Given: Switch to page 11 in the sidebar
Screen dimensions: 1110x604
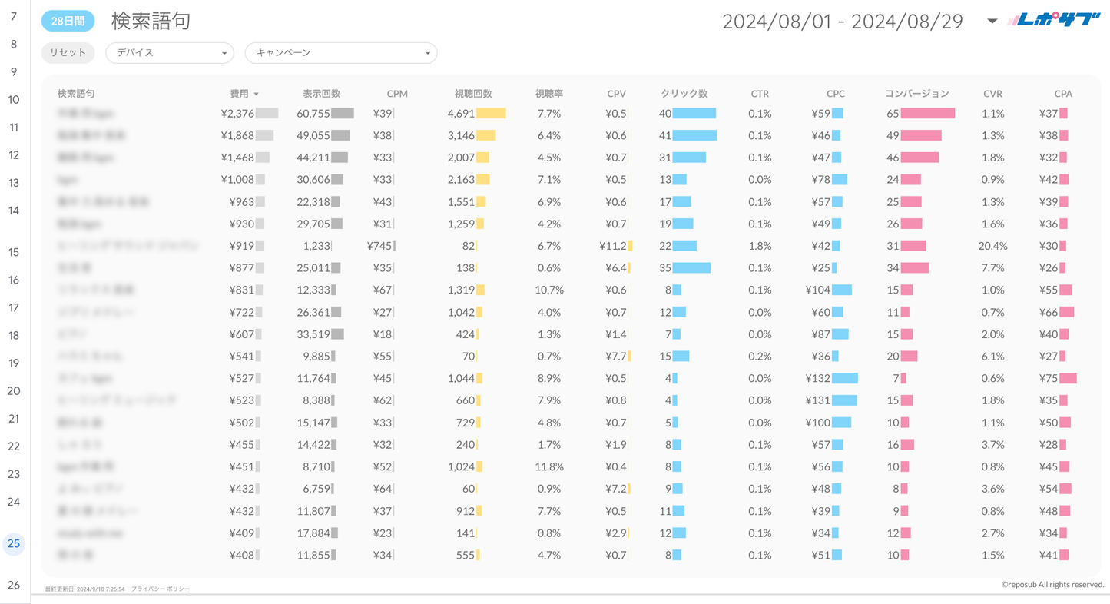Looking at the screenshot, I should pos(14,127).
